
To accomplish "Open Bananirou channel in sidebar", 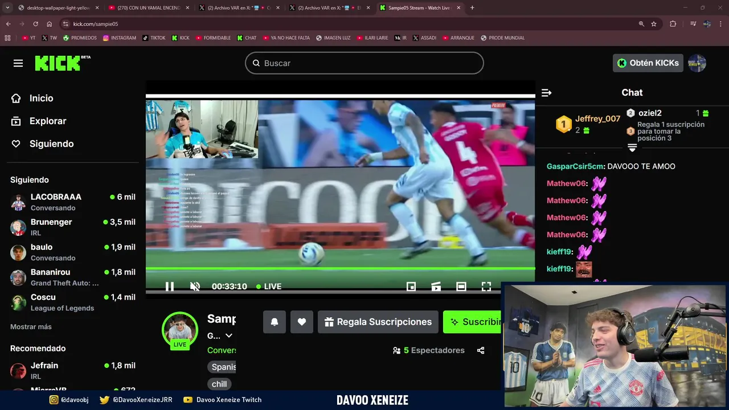I will pos(73,277).
